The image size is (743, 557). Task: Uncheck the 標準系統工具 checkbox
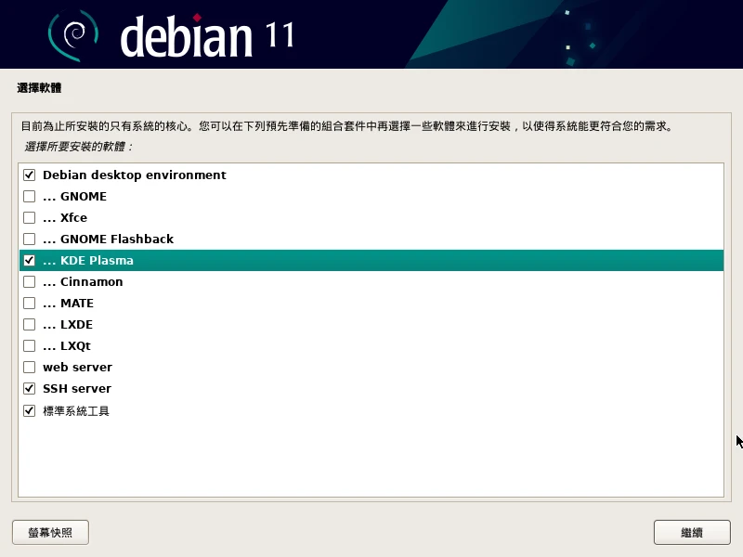pos(29,410)
